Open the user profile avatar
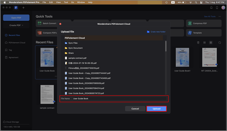This screenshot has width=227, height=131. point(223,8)
